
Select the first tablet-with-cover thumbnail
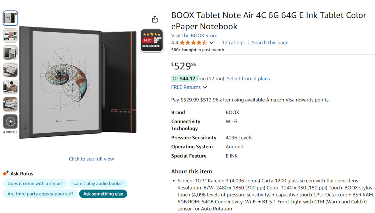[x=10, y=18]
